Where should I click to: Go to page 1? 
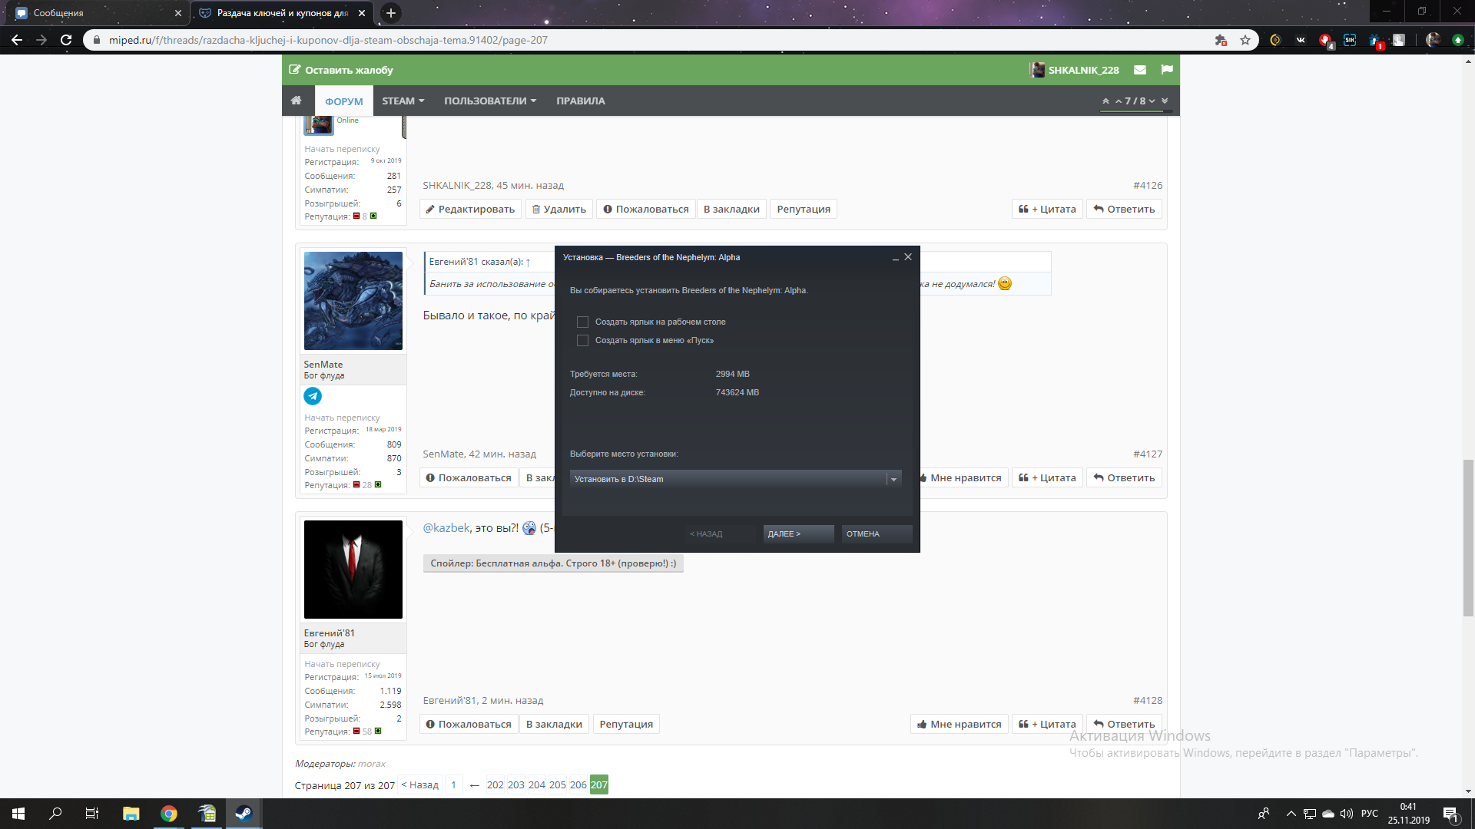[453, 785]
